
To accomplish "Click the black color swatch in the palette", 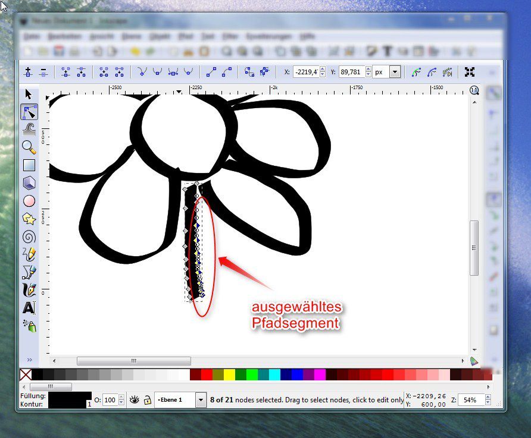I will (37, 375).
